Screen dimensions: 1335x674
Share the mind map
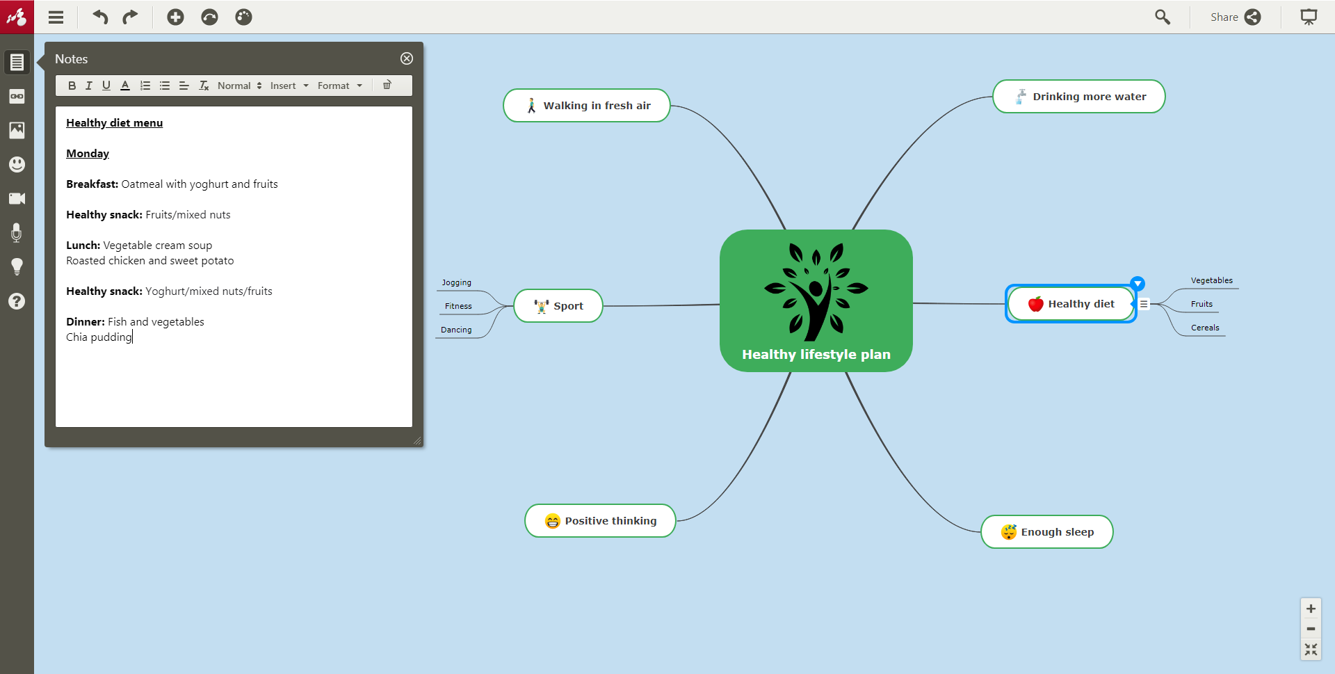[x=1236, y=17]
